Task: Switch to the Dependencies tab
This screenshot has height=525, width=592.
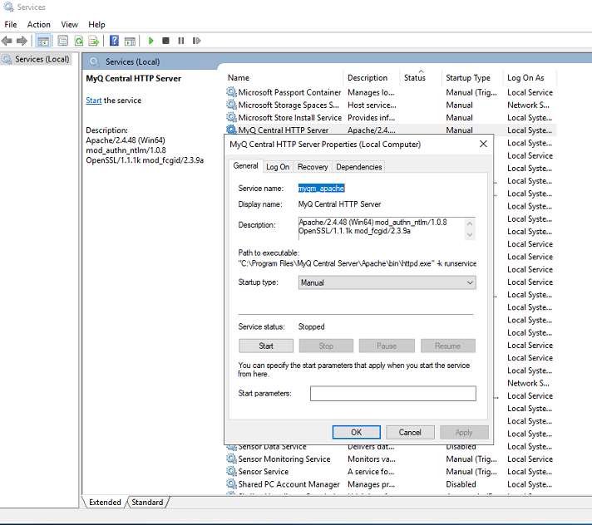Action: [x=359, y=167]
